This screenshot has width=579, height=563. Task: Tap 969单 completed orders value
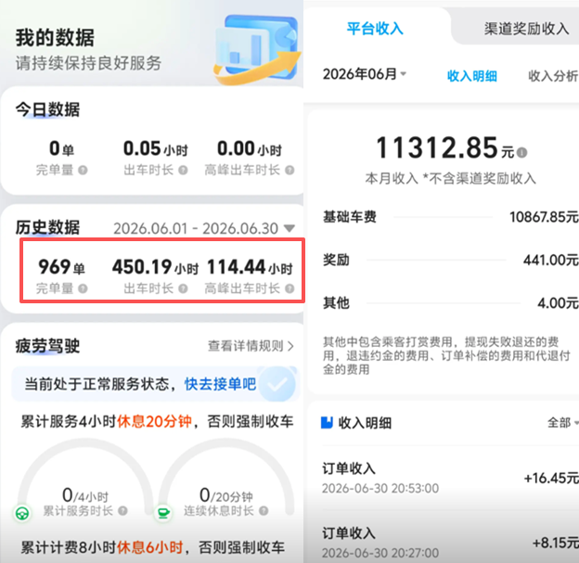coord(61,266)
